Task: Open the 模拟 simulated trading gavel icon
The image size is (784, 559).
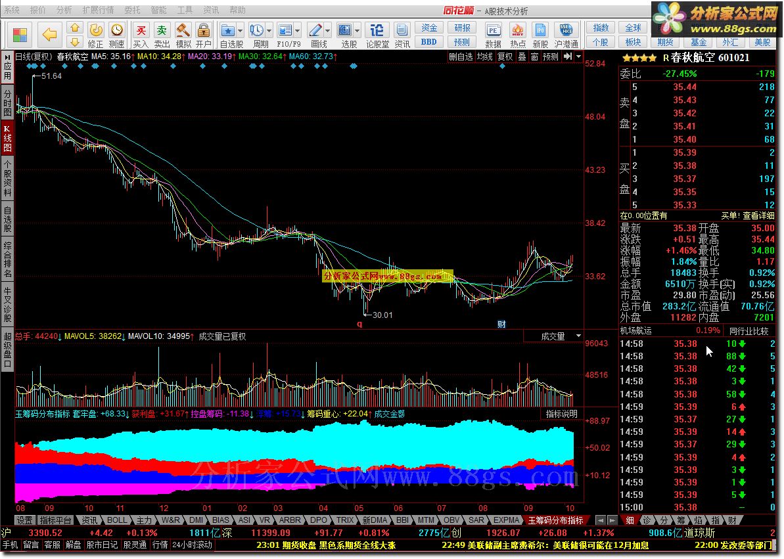Action: pyautogui.click(x=183, y=35)
